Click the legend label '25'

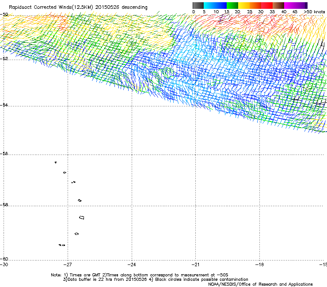pos(250,12)
